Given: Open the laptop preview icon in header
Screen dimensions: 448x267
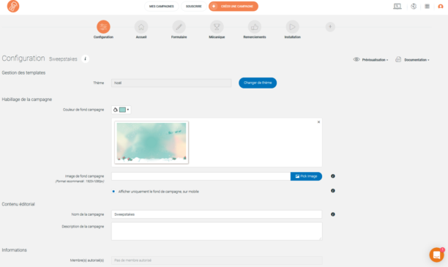Looking at the screenshot, I should (397, 7).
